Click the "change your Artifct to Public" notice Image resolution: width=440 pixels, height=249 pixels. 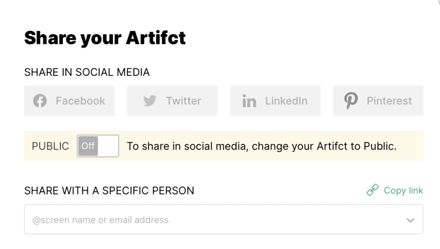261,146
